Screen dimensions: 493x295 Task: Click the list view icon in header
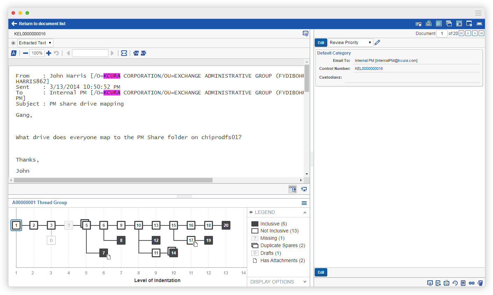pyautogui.click(x=439, y=23)
